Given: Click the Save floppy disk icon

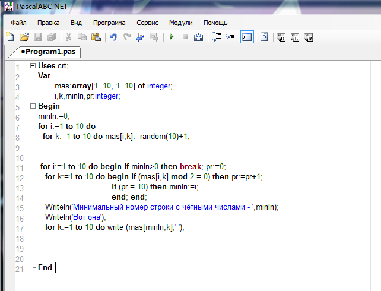Looking at the screenshot, I should click(x=38, y=37).
